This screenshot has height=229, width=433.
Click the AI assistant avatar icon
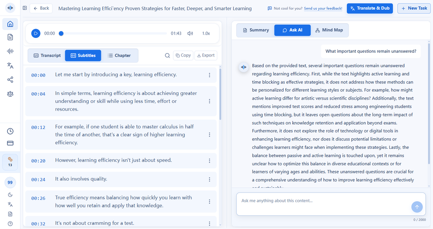point(244,67)
